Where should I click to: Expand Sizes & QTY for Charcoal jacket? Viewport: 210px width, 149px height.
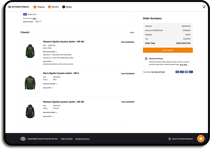coord(48,116)
